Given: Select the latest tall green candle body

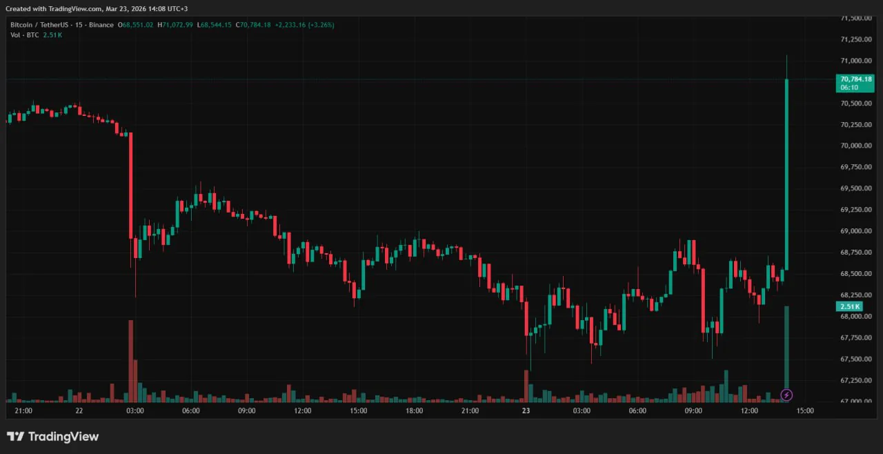Looking at the screenshot, I should tap(786, 172).
